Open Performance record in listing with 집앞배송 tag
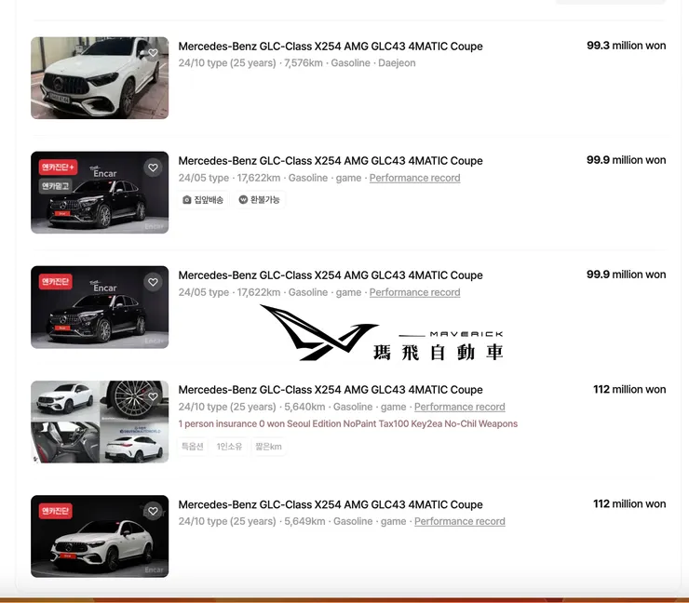The height and width of the screenshot is (603, 689). coord(415,178)
